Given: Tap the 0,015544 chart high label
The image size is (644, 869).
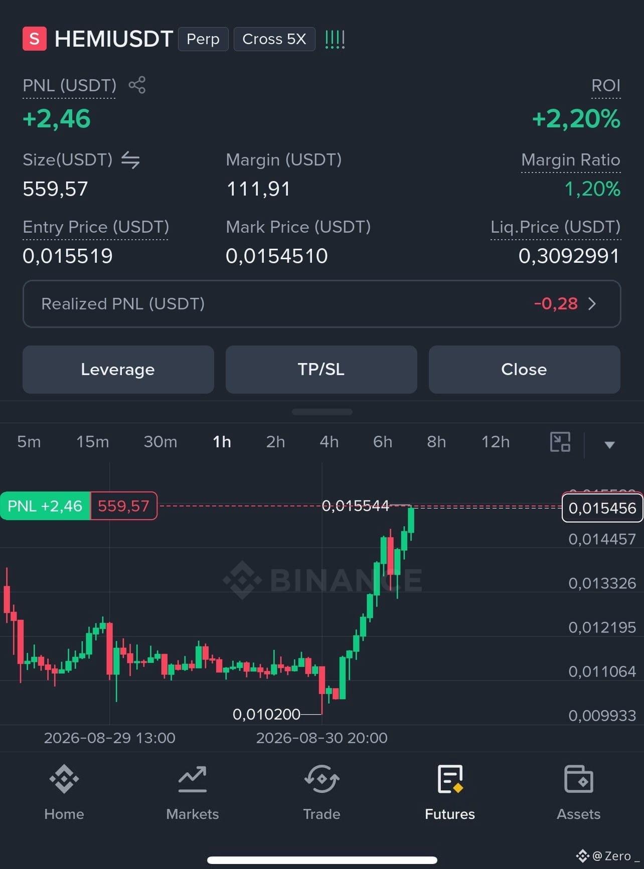Looking at the screenshot, I should pyautogui.click(x=355, y=505).
